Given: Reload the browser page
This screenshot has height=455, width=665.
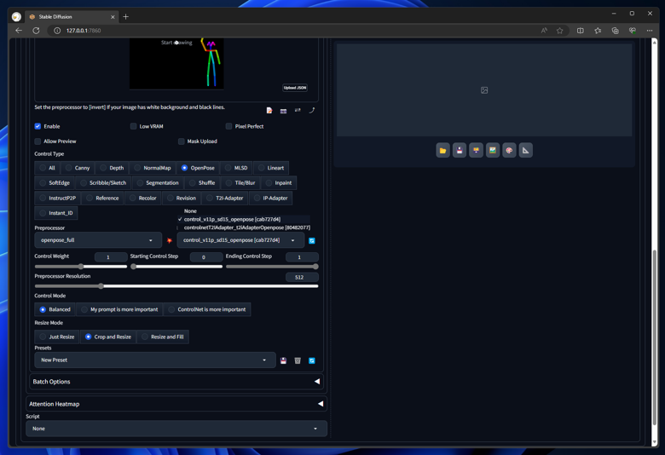Looking at the screenshot, I should [x=36, y=31].
